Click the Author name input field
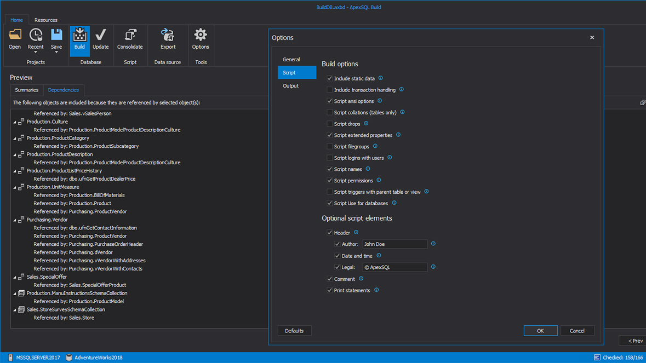 [x=395, y=244]
